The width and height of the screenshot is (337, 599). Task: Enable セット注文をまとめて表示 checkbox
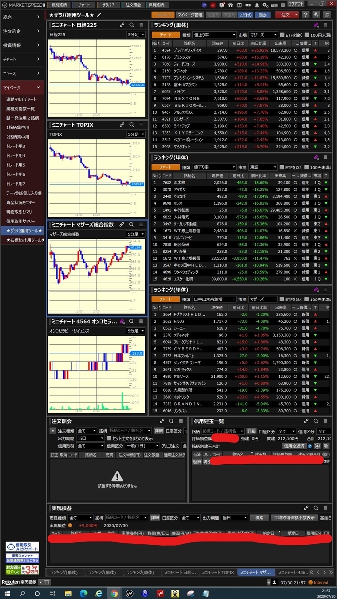tap(109, 438)
